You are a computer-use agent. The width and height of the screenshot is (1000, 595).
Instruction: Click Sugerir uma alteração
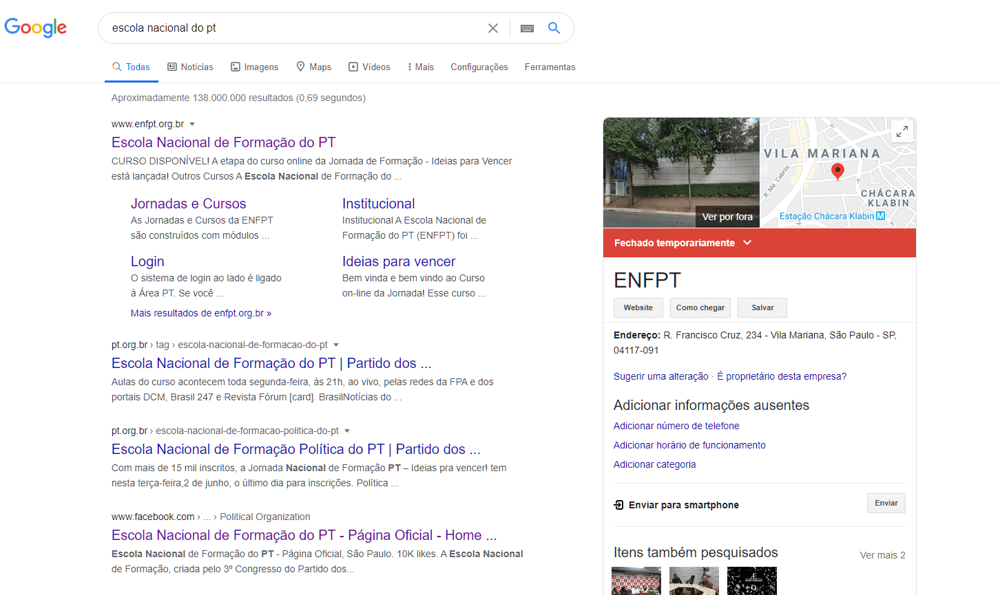click(661, 376)
